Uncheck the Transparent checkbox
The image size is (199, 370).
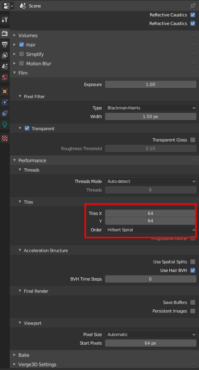click(x=27, y=129)
